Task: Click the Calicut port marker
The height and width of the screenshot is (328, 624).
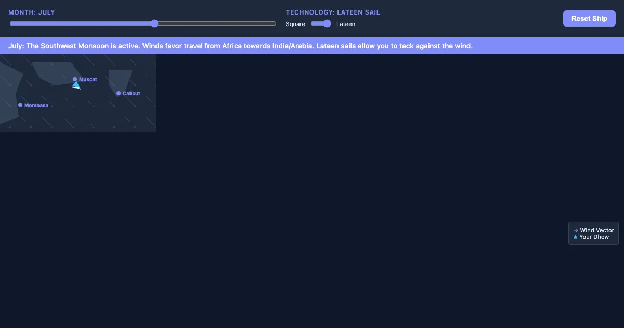Action: click(x=119, y=93)
